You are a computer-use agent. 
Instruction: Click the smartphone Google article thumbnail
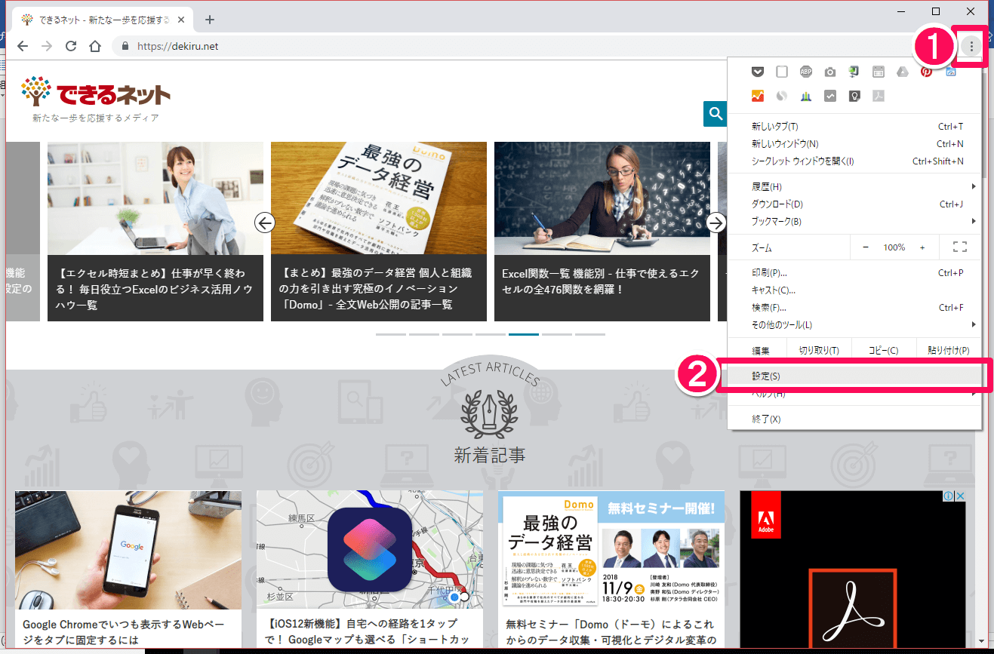pyautogui.click(x=128, y=550)
